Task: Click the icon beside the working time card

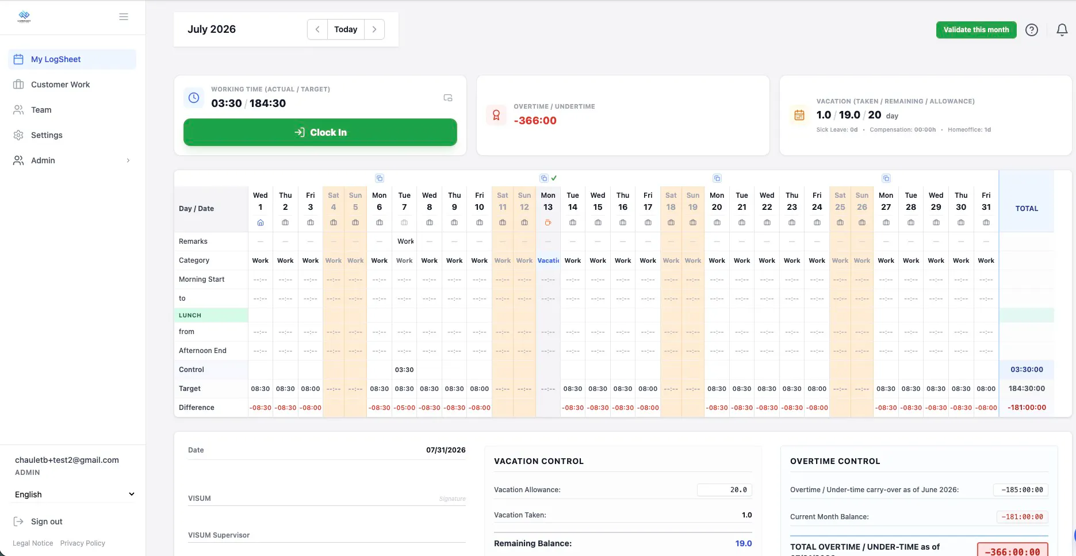Action: click(448, 98)
